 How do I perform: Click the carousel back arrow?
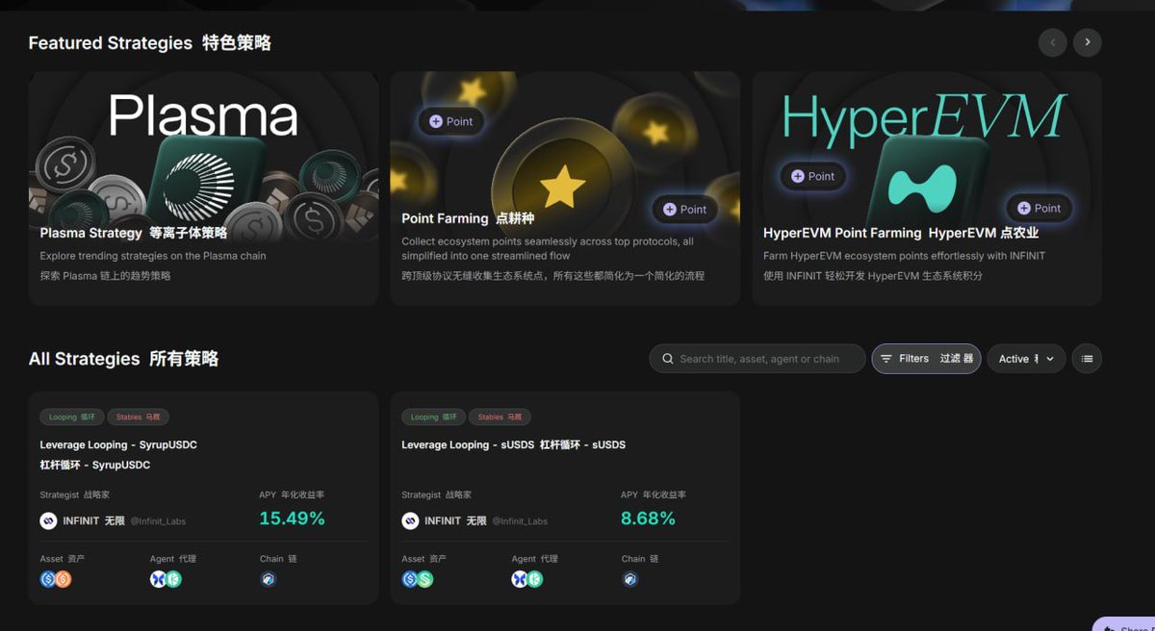(1052, 42)
